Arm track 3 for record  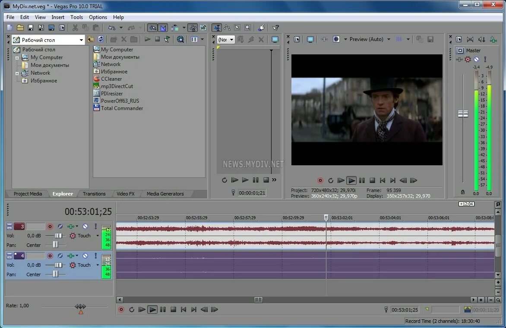tap(50, 227)
